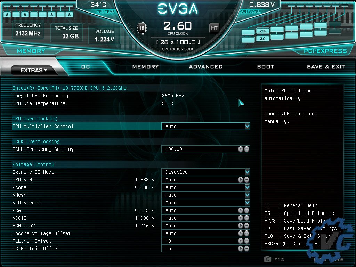
Task: Expand the Extreme OC Mode dropdown
Action: (247, 172)
